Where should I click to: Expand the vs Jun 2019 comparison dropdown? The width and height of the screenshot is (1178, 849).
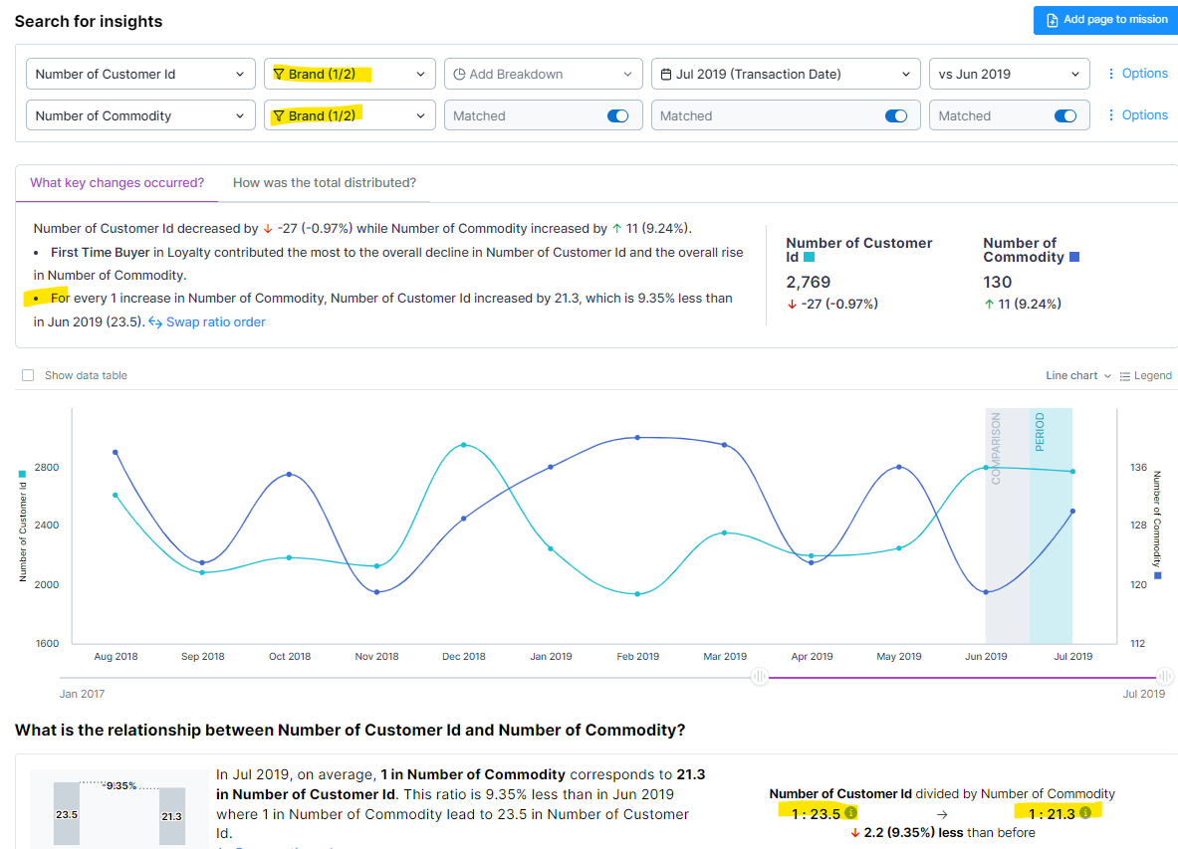click(x=1009, y=74)
